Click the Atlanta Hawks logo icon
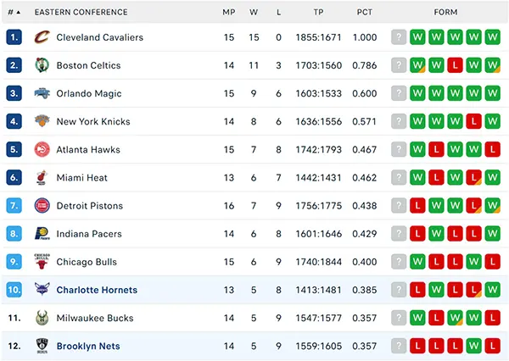 (x=42, y=149)
